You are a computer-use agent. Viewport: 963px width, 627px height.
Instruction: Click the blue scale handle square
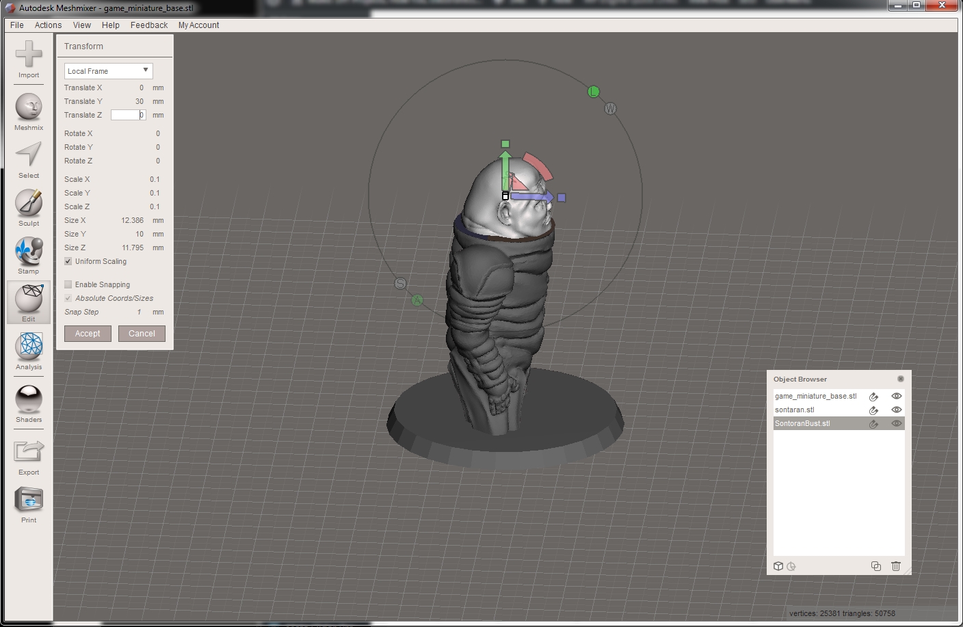pyautogui.click(x=562, y=198)
